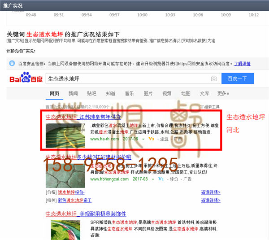This screenshot has height=240, width=269.
Task: Select the 图片 tab
Action: tap(148, 93)
